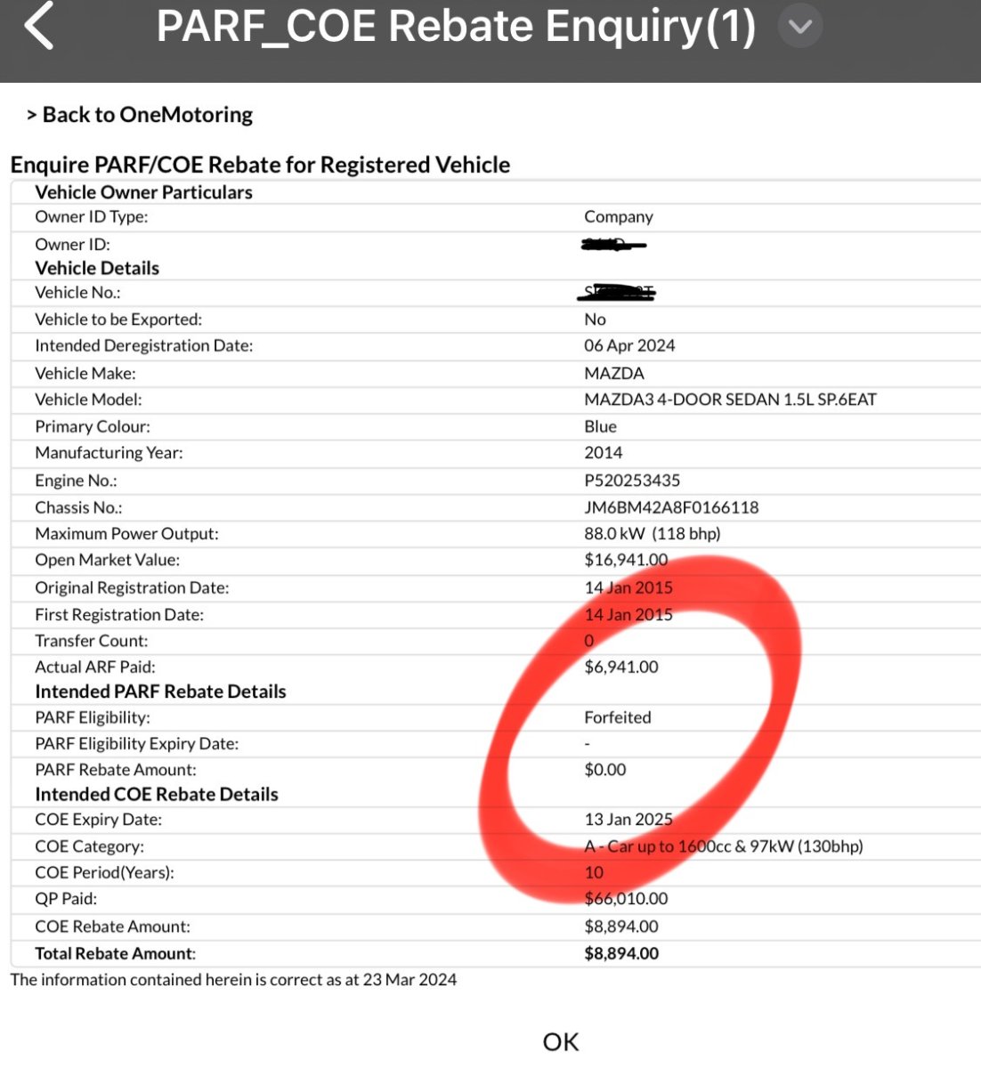981x1068 pixels.
Task: Click the Vehicle Owner Particulars heading
Action: 143,192
